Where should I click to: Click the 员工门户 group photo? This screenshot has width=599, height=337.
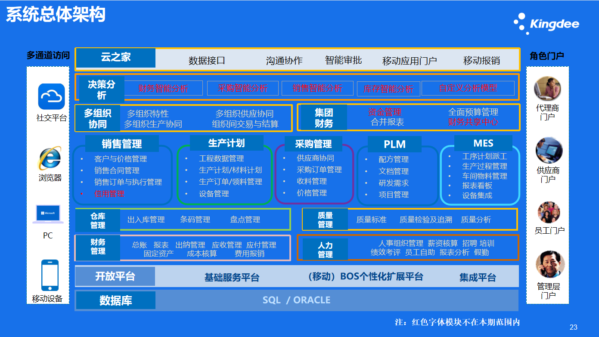point(548,213)
